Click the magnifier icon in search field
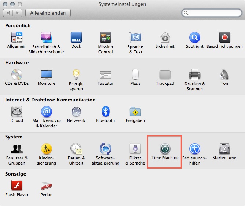245x206 pixels. (186, 13)
